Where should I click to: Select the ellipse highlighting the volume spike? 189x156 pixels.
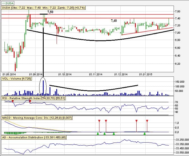click(x=43, y=86)
